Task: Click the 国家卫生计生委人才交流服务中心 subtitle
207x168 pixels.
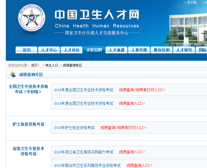Action: click(x=97, y=33)
